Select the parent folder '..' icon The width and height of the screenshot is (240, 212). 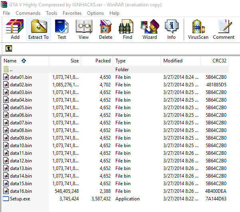[x=6, y=69]
